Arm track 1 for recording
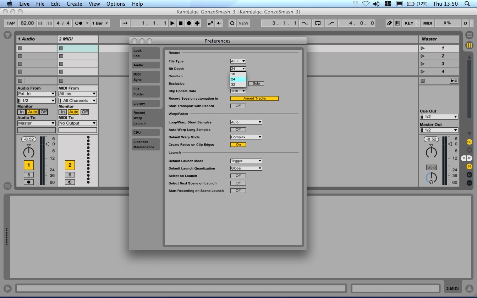Image resolution: width=477 pixels, height=298 pixels. coord(28,182)
